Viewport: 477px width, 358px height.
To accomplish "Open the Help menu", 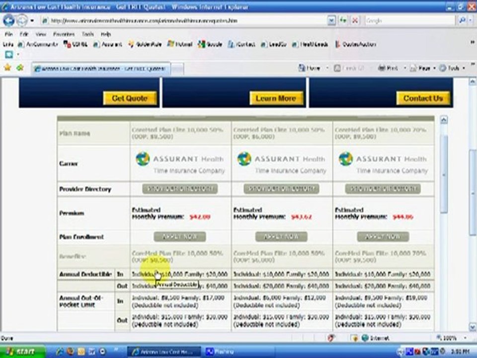I will (x=105, y=34).
